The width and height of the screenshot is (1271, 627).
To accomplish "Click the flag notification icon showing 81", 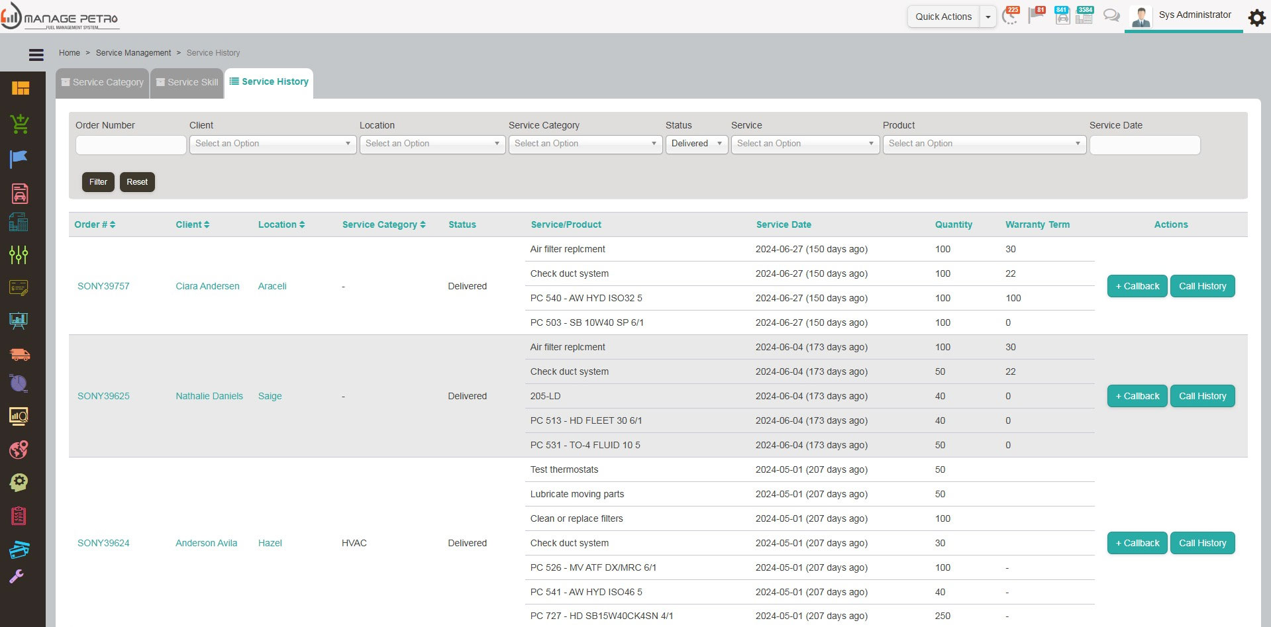I will pos(1036,15).
